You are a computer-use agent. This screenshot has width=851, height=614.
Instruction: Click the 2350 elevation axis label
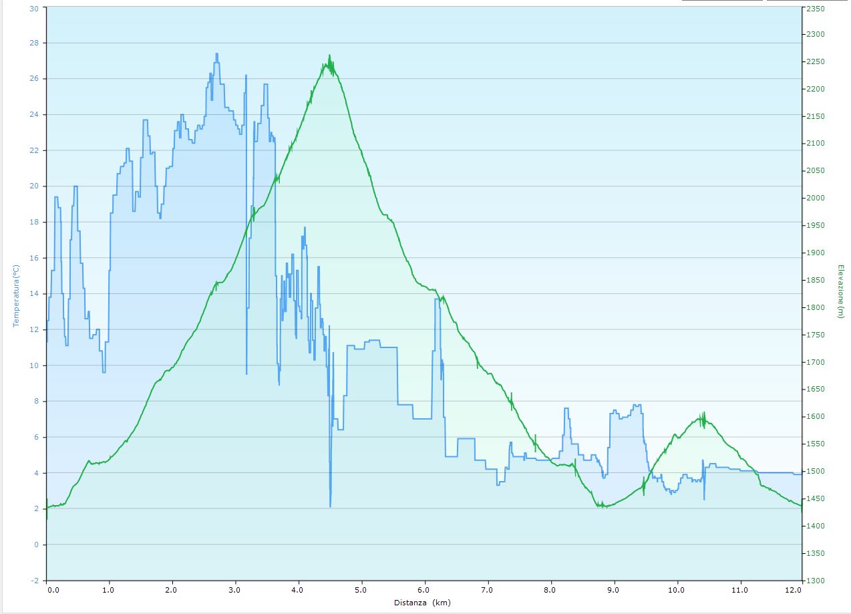(816, 9)
